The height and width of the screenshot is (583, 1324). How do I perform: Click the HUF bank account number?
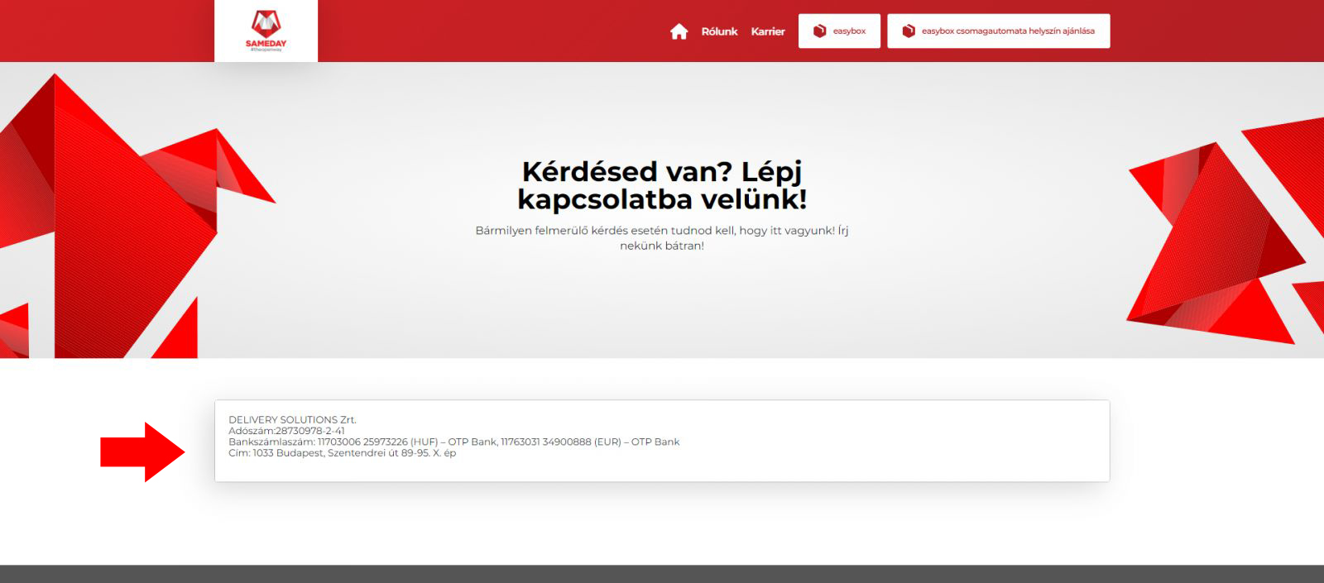[362, 442]
